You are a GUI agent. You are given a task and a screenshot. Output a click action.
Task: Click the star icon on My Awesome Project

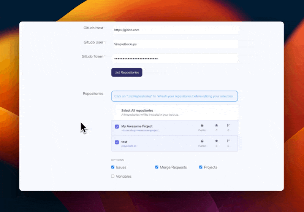[x=217, y=125]
